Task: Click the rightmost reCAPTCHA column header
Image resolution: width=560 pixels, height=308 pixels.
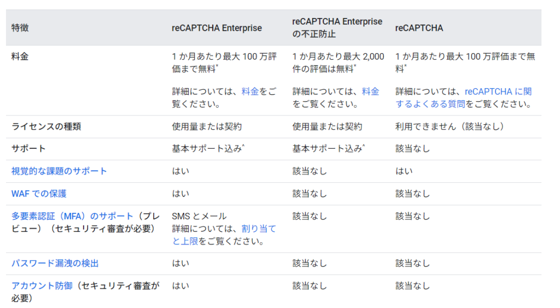Action: click(x=419, y=28)
